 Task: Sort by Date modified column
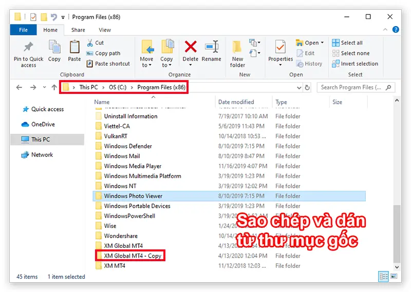(236, 102)
